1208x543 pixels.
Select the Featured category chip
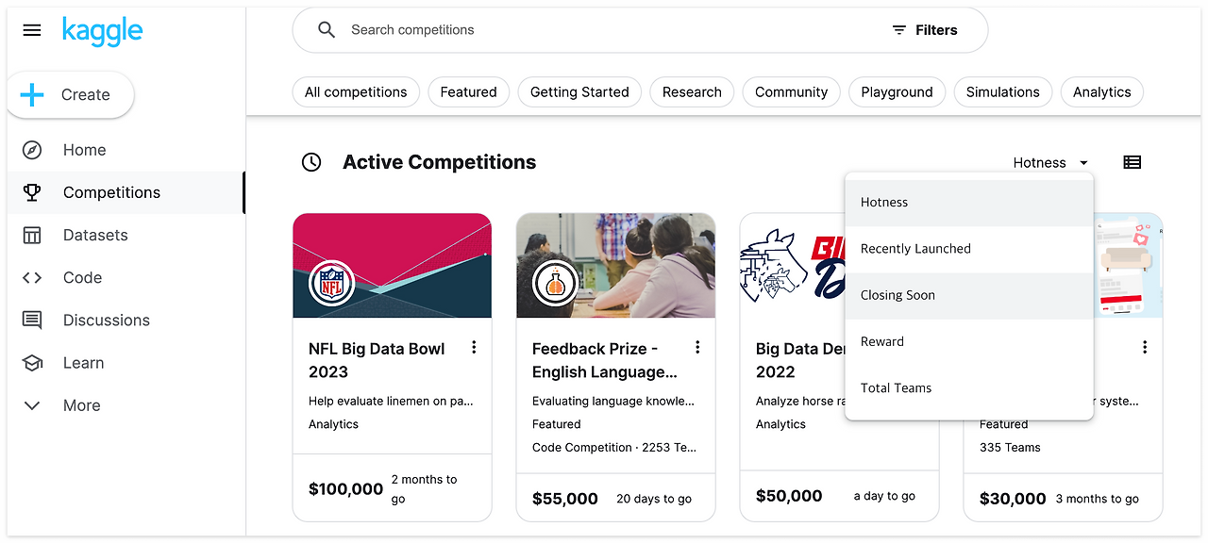pyautogui.click(x=468, y=92)
